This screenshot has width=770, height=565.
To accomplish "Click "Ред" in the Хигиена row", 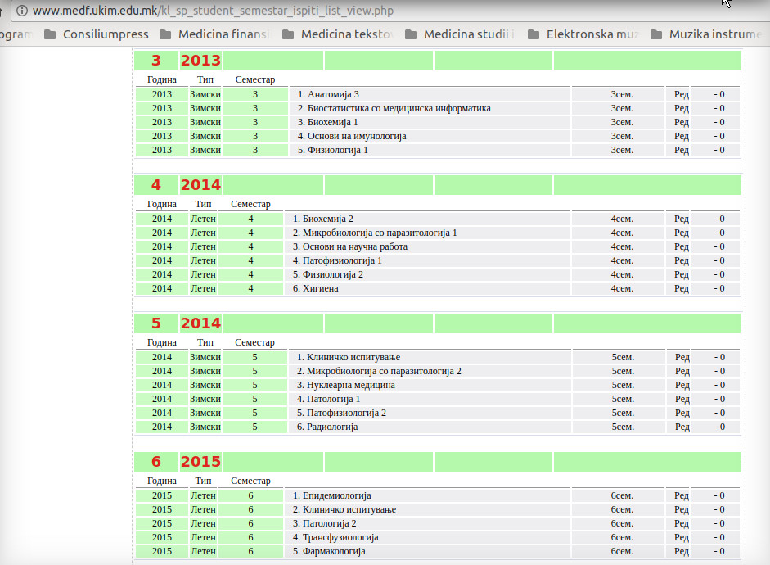I will point(681,288).
